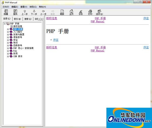The width and height of the screenshot is (152, 128).
Task: Switch to the 索引(N) tab
Action: 17,19
